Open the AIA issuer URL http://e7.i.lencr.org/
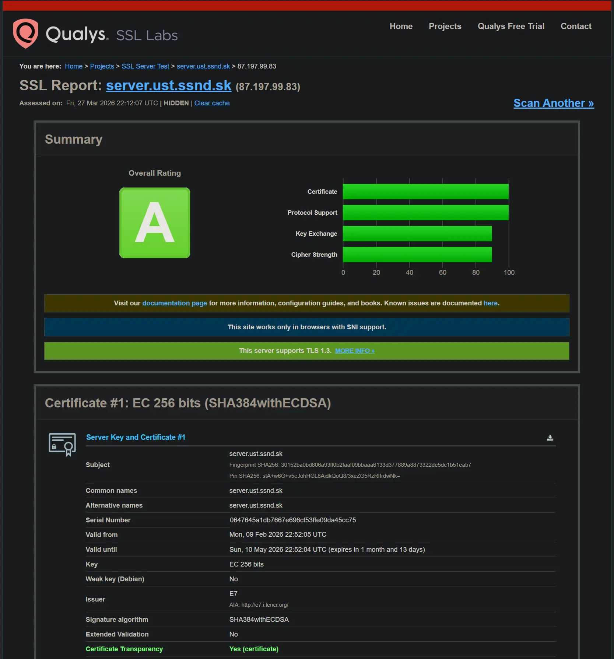 (x=264, y=605)
